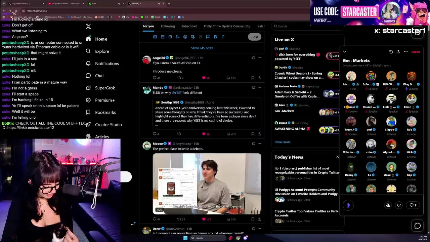Image resolution: width=430 pixels, height=242 pixels.
Task: Open the more menu on Moose's post
Action: click(x=259, y=144)
